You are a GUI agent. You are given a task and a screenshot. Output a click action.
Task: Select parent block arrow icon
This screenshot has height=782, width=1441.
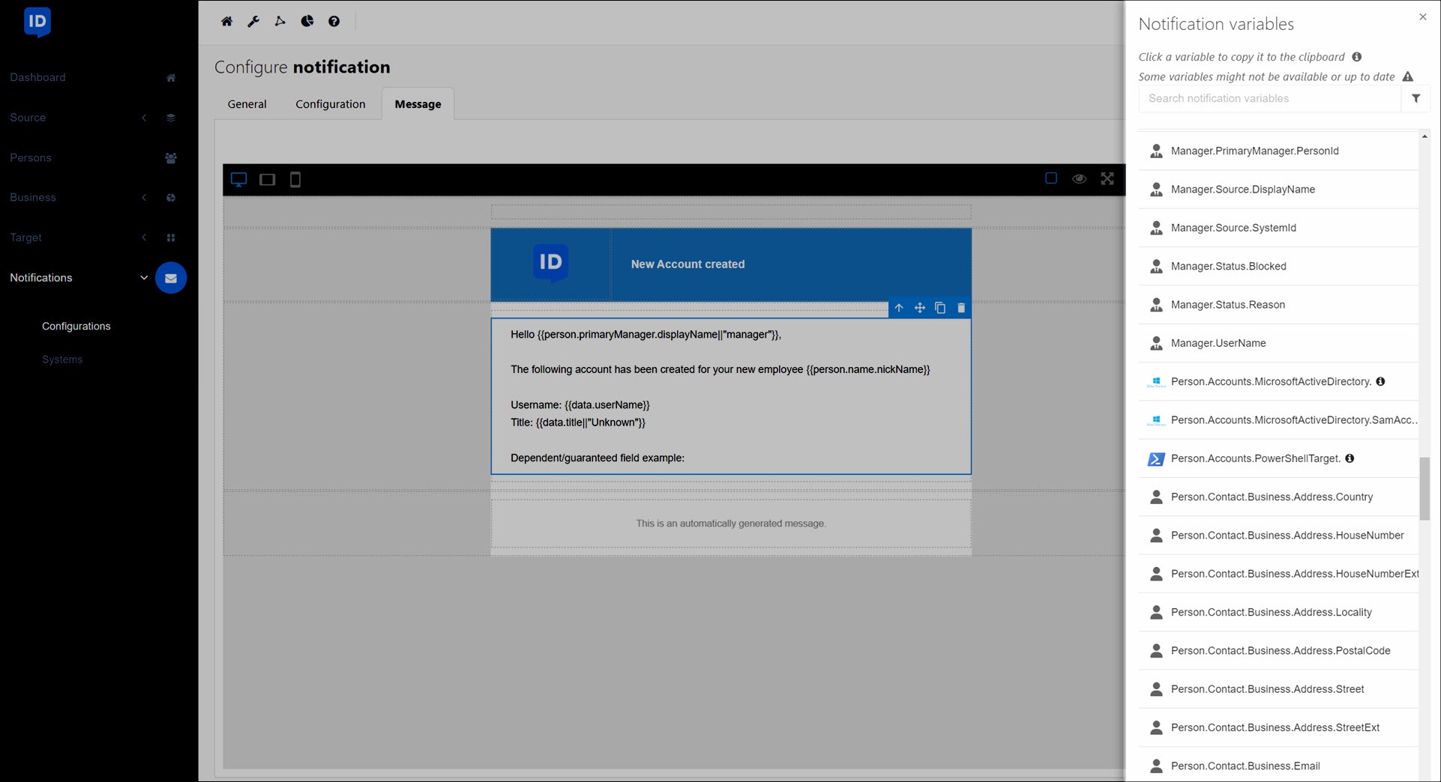tap(899, 308)
